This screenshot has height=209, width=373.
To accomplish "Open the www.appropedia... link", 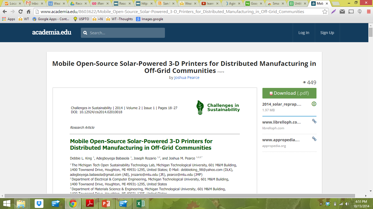I will pos(281,140).
